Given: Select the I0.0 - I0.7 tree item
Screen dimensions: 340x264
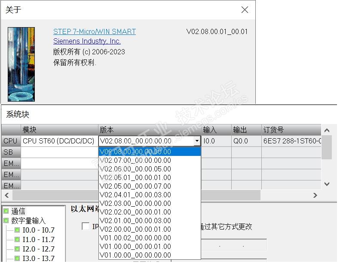Looking at the screenshot, I should point(39,230).
